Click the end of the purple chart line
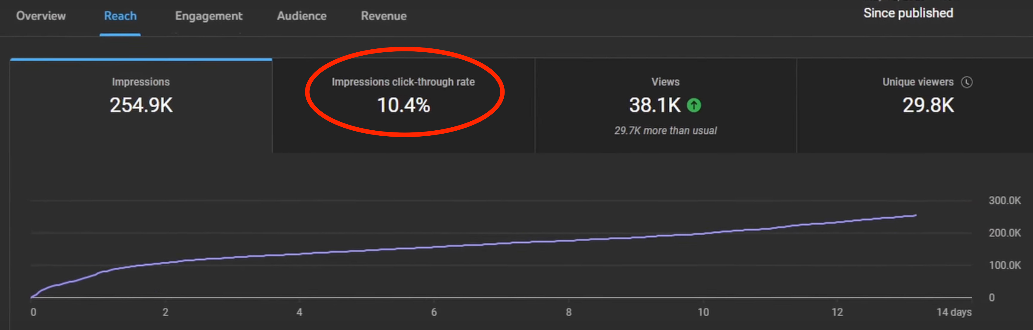The width and height of the screenshot is (1033, 330). pyautogui.click(x=915, y=215)
